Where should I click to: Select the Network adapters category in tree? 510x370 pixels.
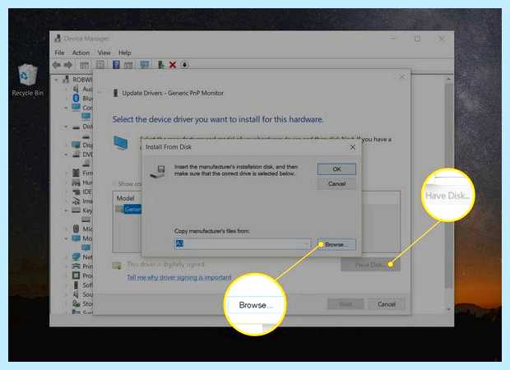(83, 257)
